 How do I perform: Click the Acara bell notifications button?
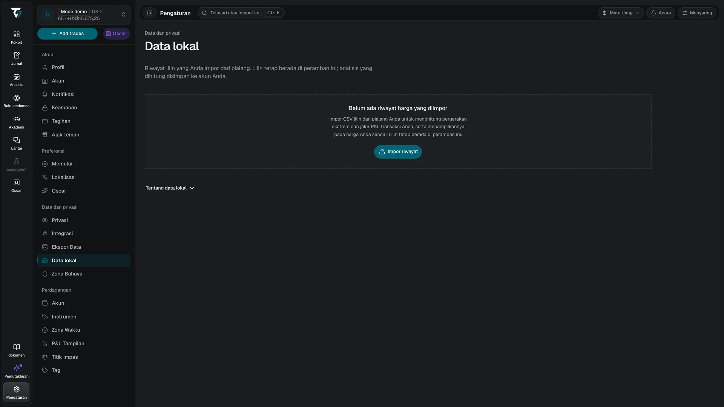(x=661, y=13)
